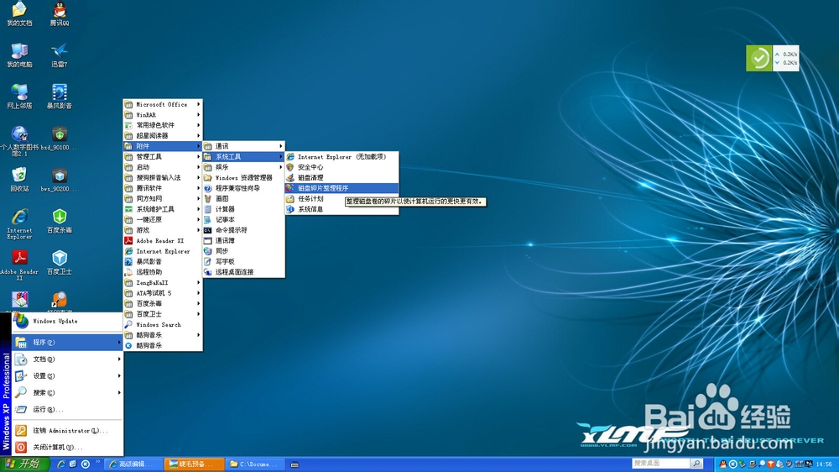Open 远程桌面连接 from Accessories menu

point(243,272)
